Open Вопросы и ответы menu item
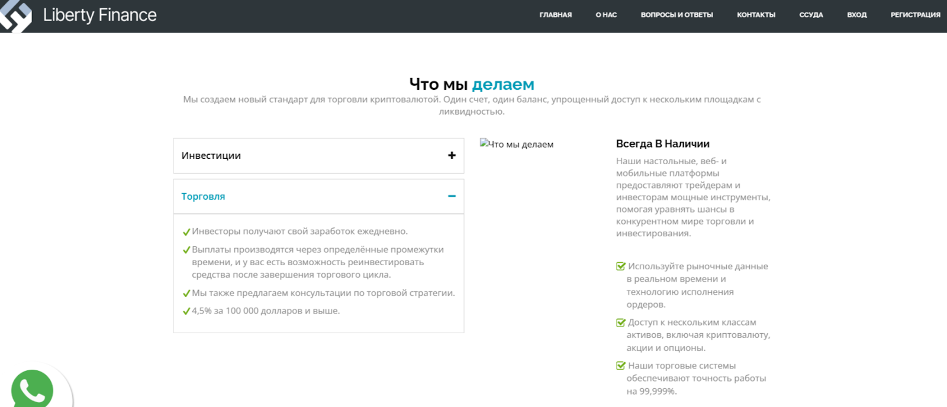This screenshot has height=407, width=947. (677, 15)
